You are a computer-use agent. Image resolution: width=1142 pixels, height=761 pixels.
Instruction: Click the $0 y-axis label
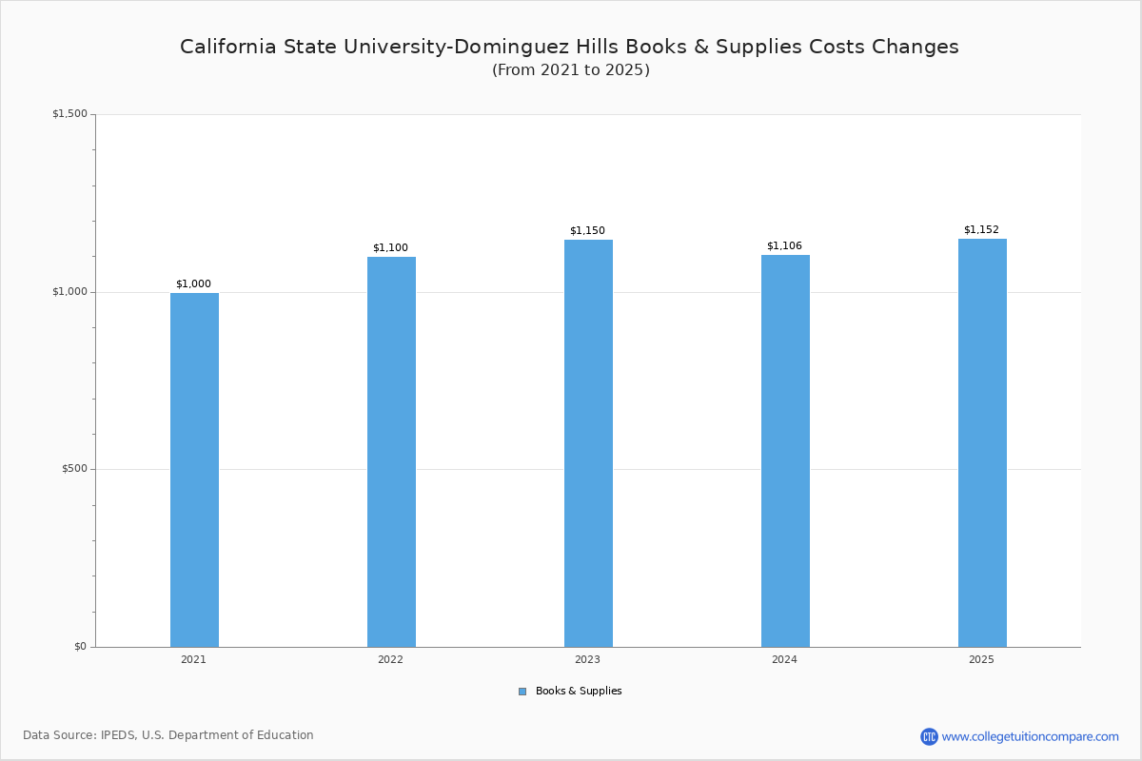(80, 646)
